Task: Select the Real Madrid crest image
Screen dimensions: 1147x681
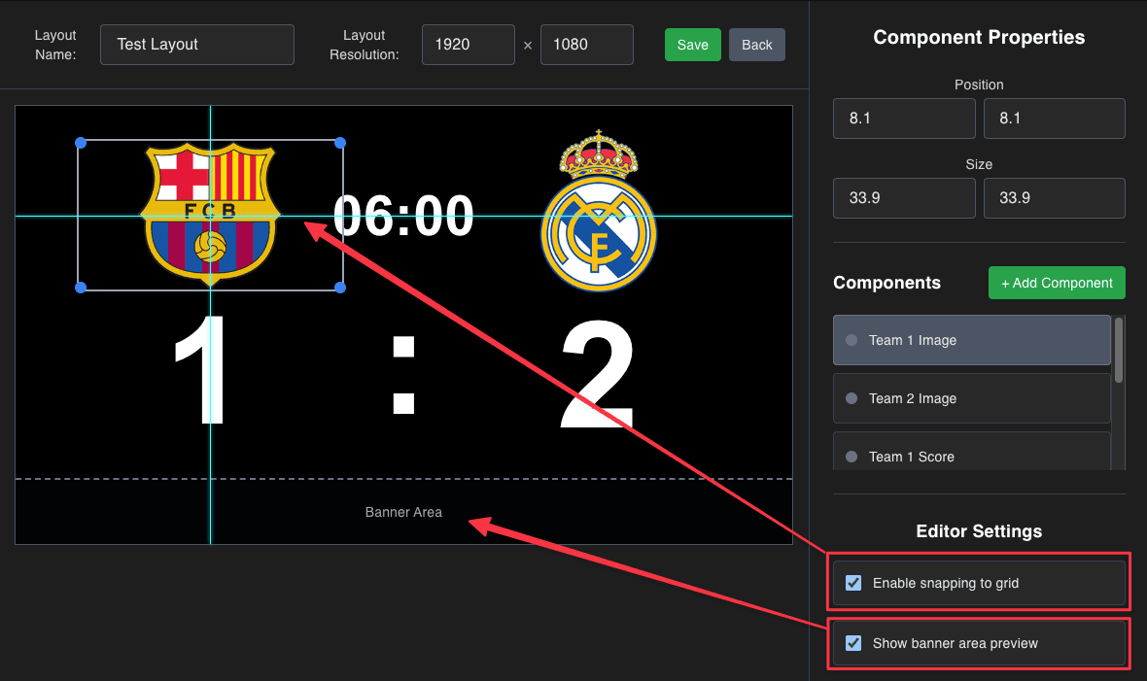Action: [599, 211]
